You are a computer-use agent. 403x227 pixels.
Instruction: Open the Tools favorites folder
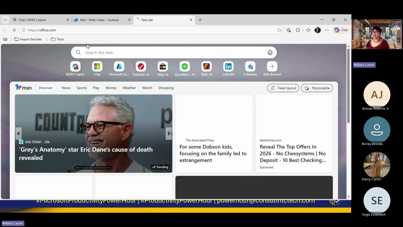coord(57,39)
